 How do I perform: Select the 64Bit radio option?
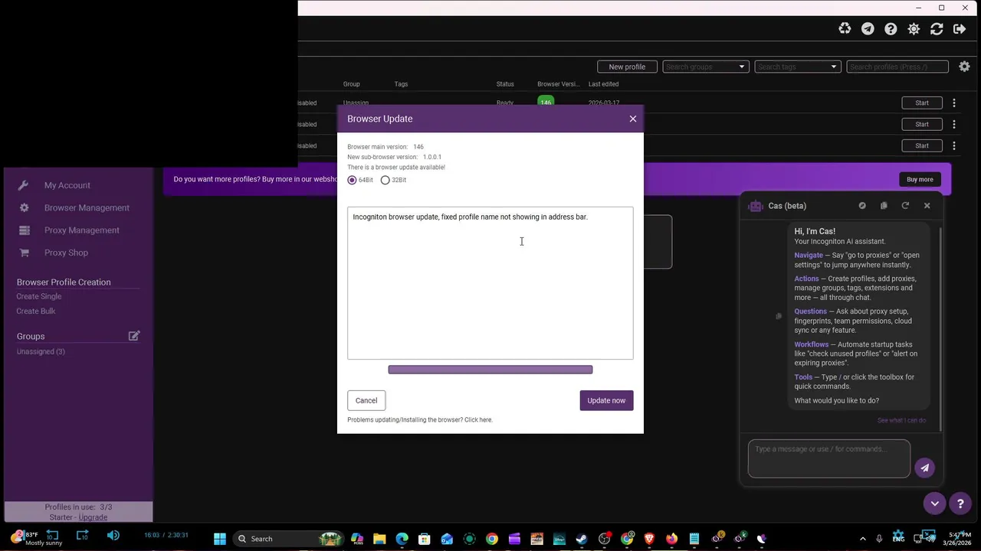[352, 180]
